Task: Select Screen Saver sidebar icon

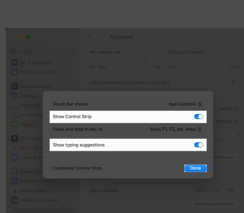Action: pos(15,115)
